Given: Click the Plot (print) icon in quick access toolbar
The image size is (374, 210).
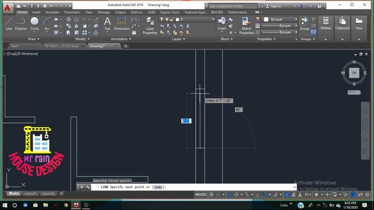Looking at the screenshot, I should 44,6.
